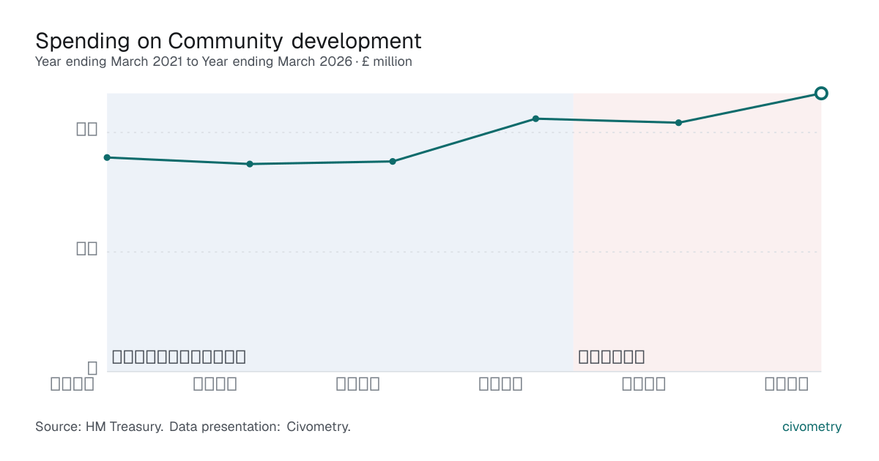Click the third data point on the line
Viewport: 879px width, 461px height.
click(393, 161)
